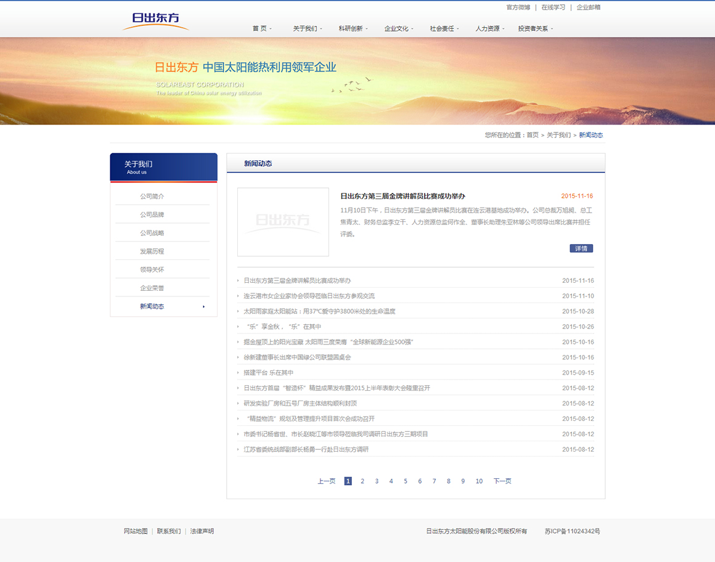Image resolution: width=715 pixels, height=562 pixels.
Task: Go to page 4
Action: click(391, 481)
